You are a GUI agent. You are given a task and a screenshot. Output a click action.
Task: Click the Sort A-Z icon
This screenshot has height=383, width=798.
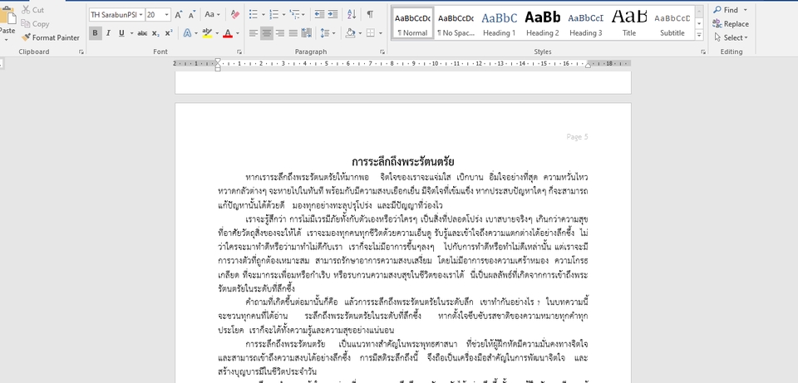click(352, 14)
